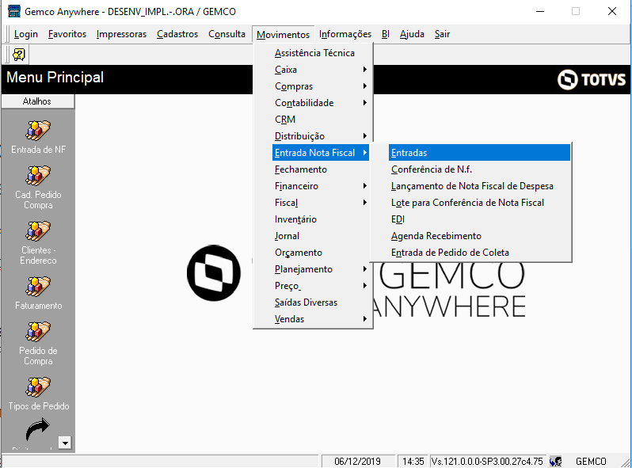
Task: Click Sair in the menu bar
Action: (x=442, y=34)
